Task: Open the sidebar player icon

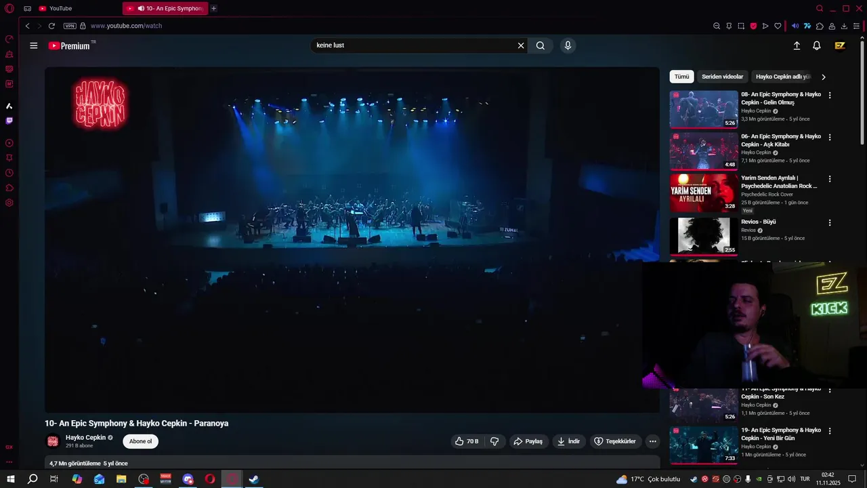Action: pos(9,143)
